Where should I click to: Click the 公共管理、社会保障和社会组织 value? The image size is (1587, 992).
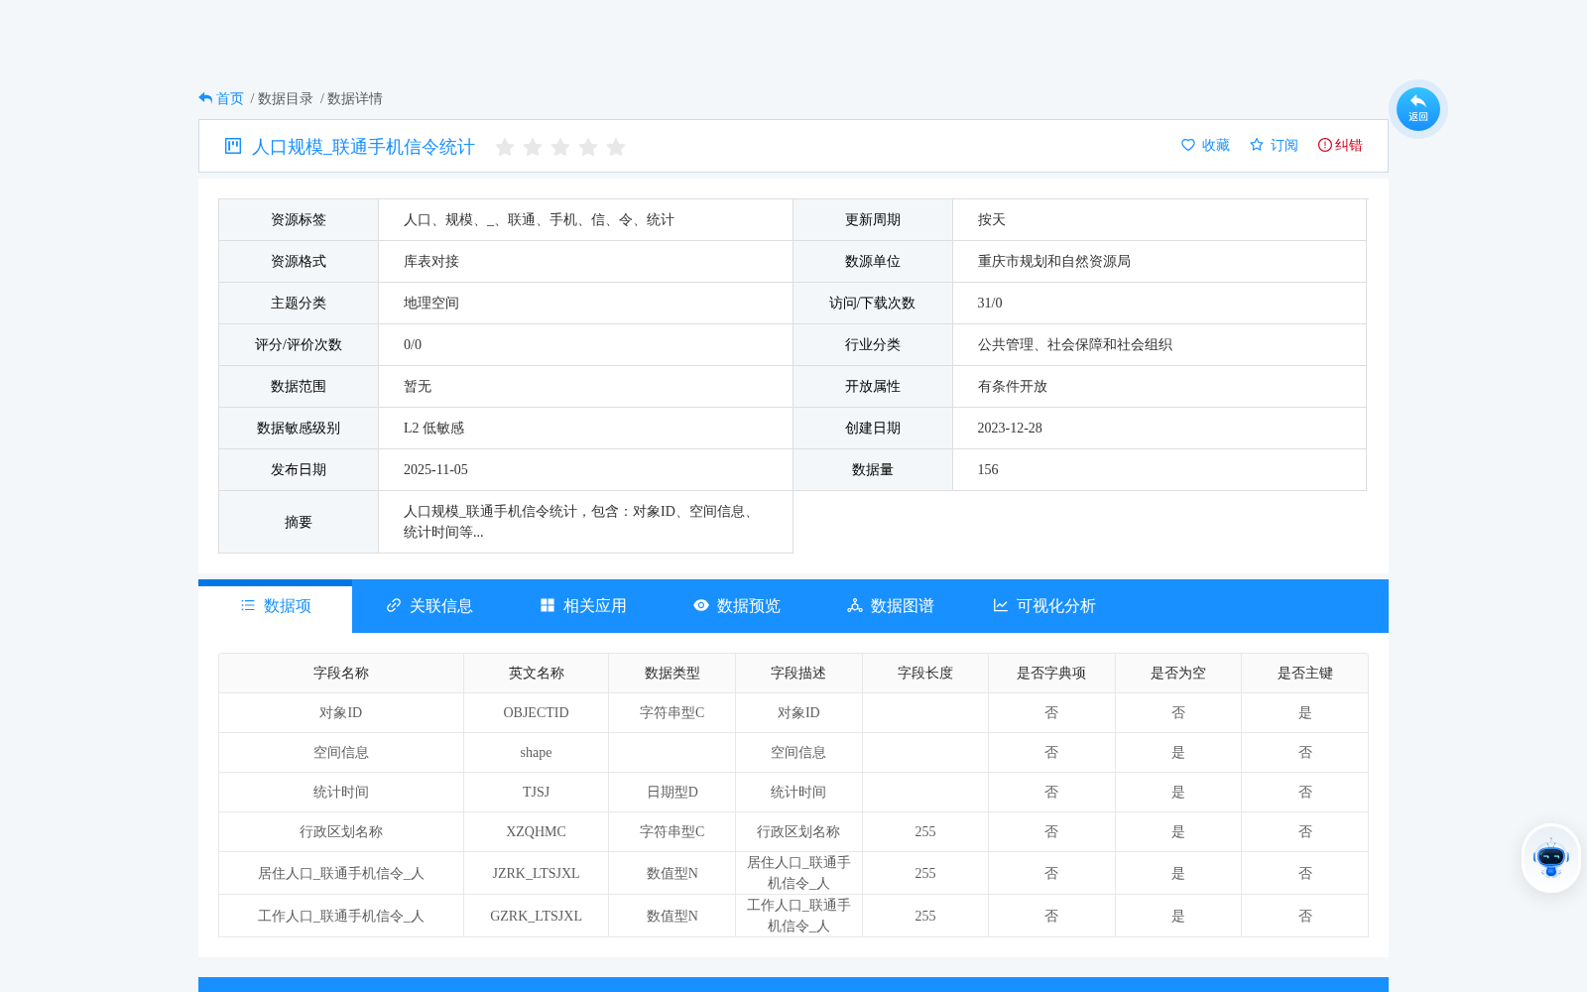1075,344
